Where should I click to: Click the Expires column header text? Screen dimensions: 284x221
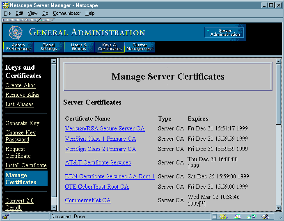(198, 118)
